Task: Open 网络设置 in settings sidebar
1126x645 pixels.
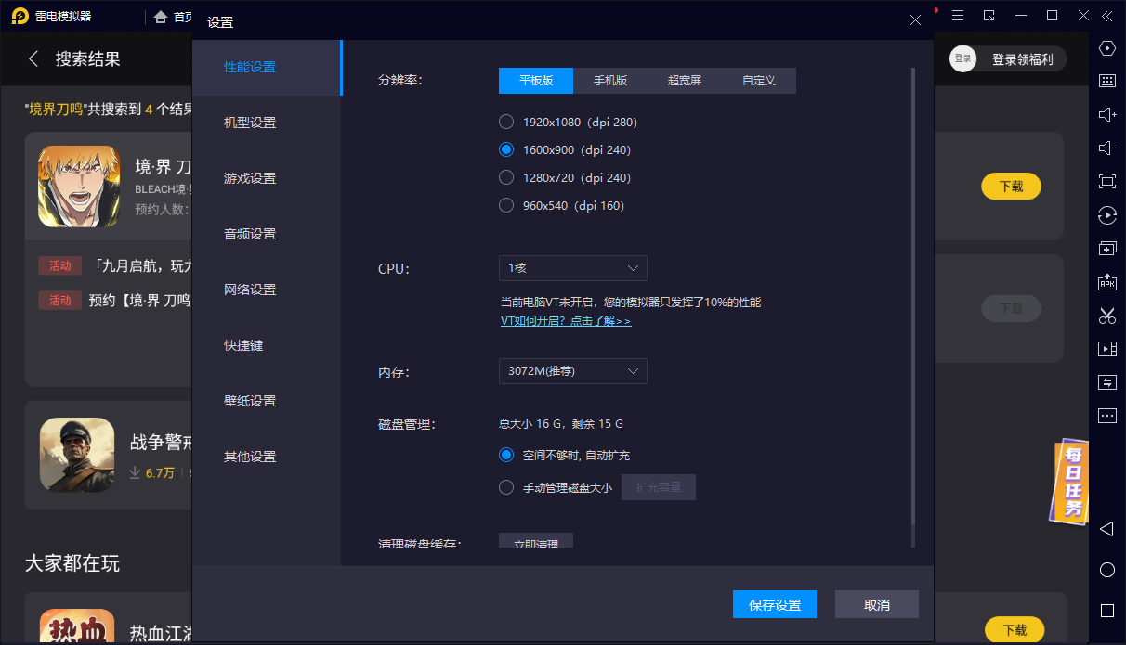Action: [250, 290]
